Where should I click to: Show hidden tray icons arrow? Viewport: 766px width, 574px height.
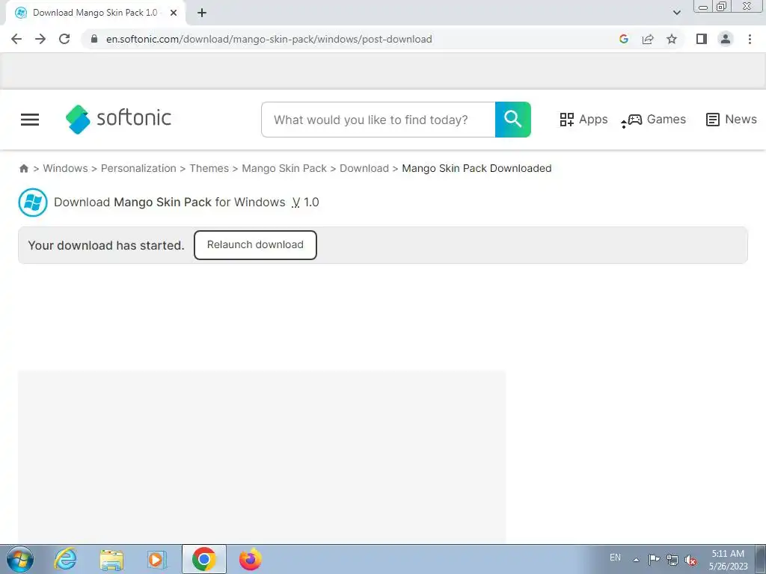tap(636, 559)
